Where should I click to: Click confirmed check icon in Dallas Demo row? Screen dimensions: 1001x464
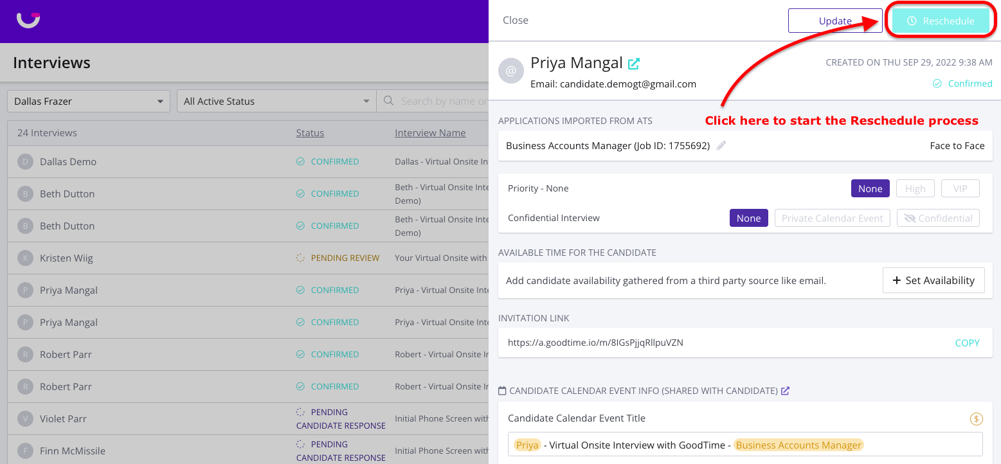300,162
